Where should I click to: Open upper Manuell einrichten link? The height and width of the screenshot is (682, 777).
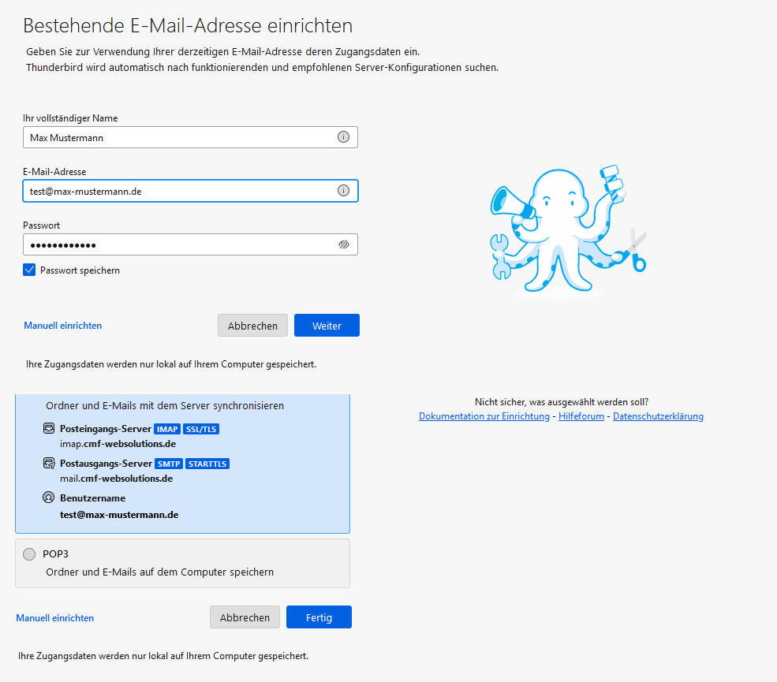(x=63, y=326)
